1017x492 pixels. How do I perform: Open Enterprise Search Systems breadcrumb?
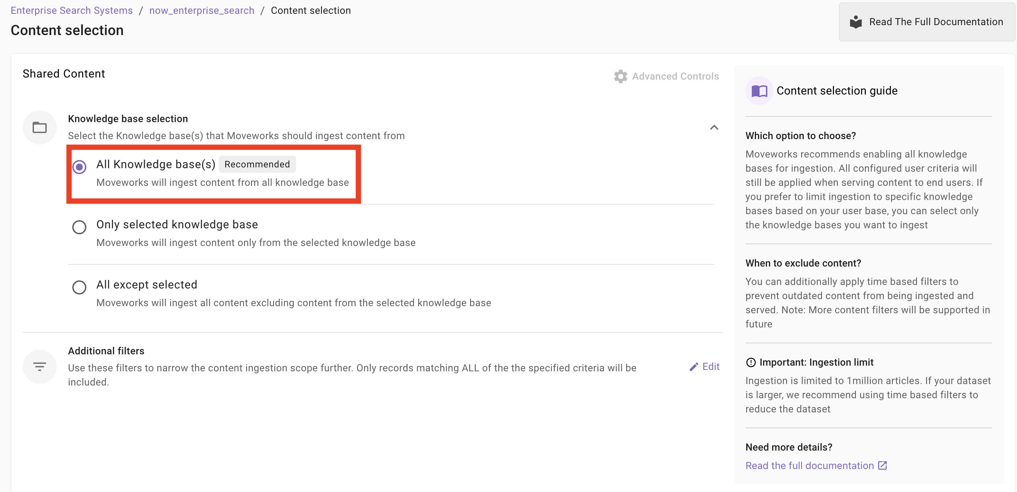pos(72,10)
